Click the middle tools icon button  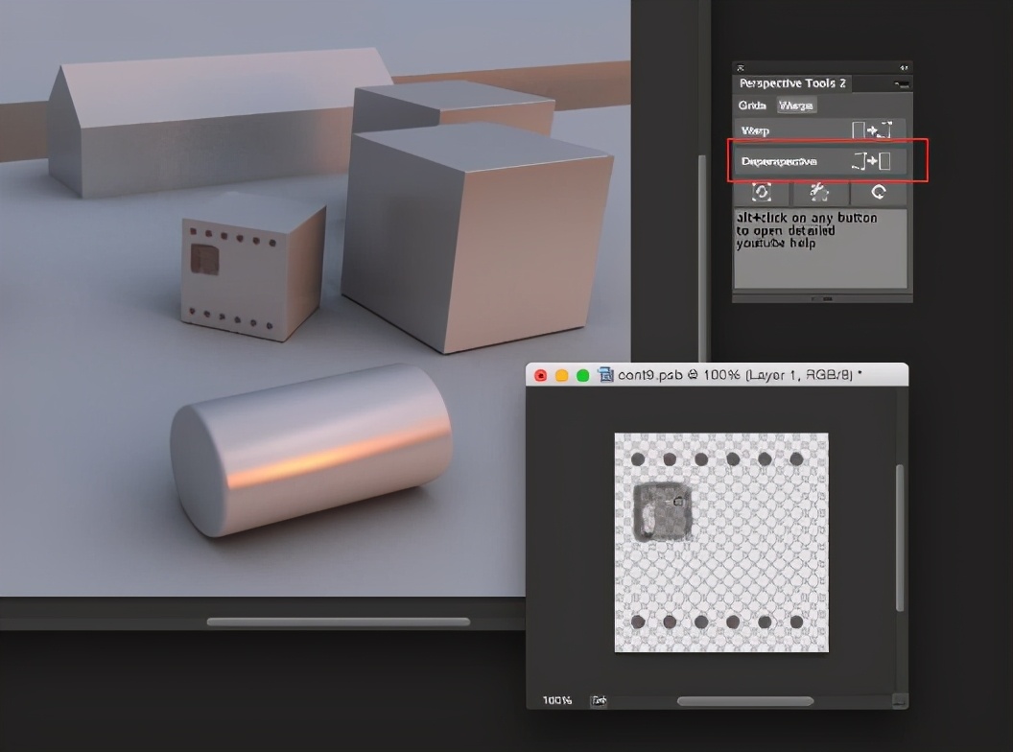coord(820,192)
